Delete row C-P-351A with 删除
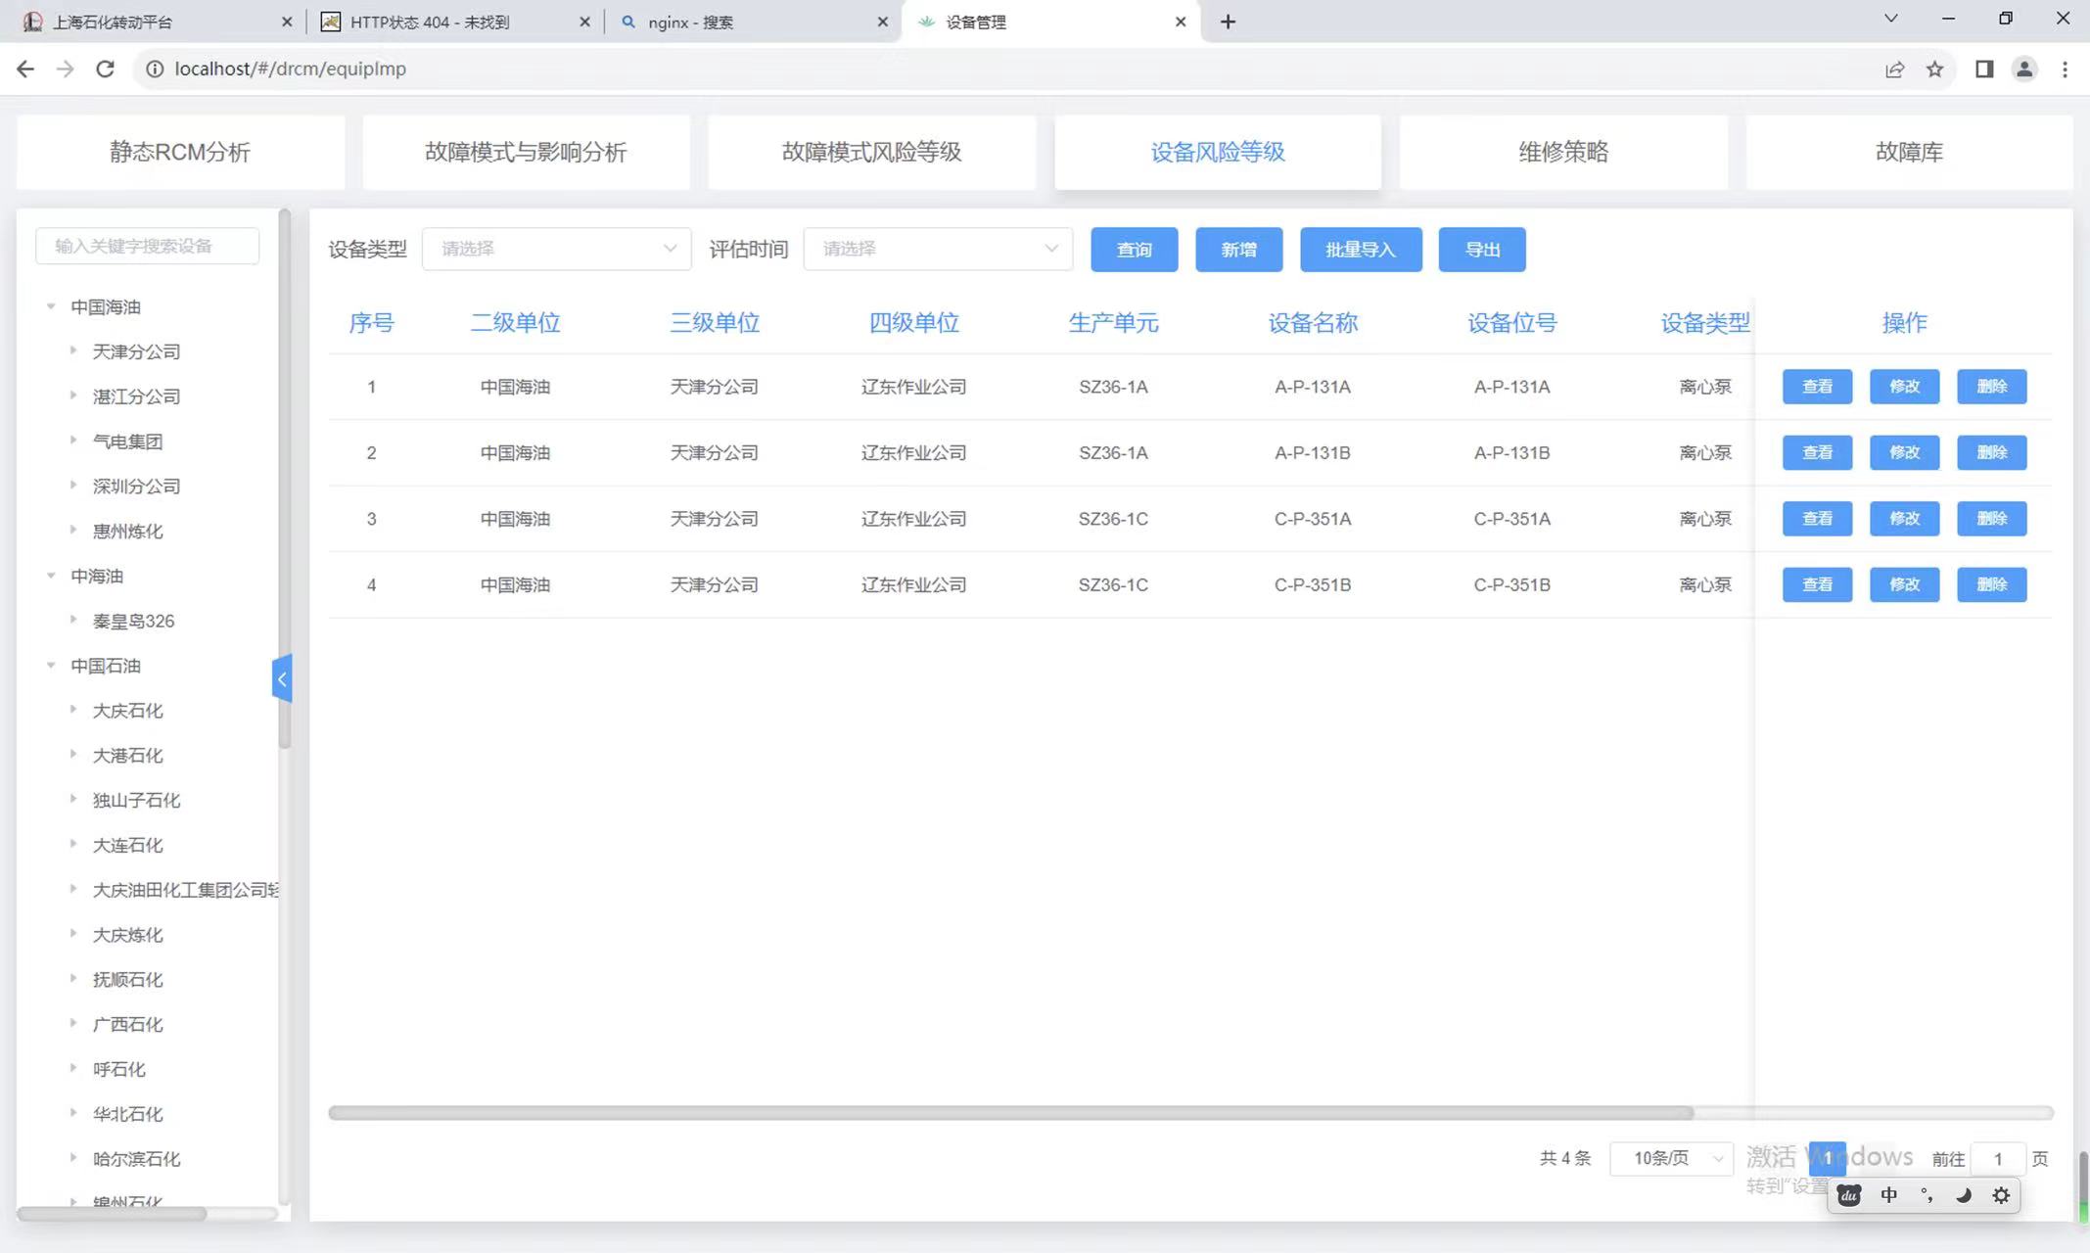The height and width of the screenshot is (1253, 2090). pos(1991,519)
